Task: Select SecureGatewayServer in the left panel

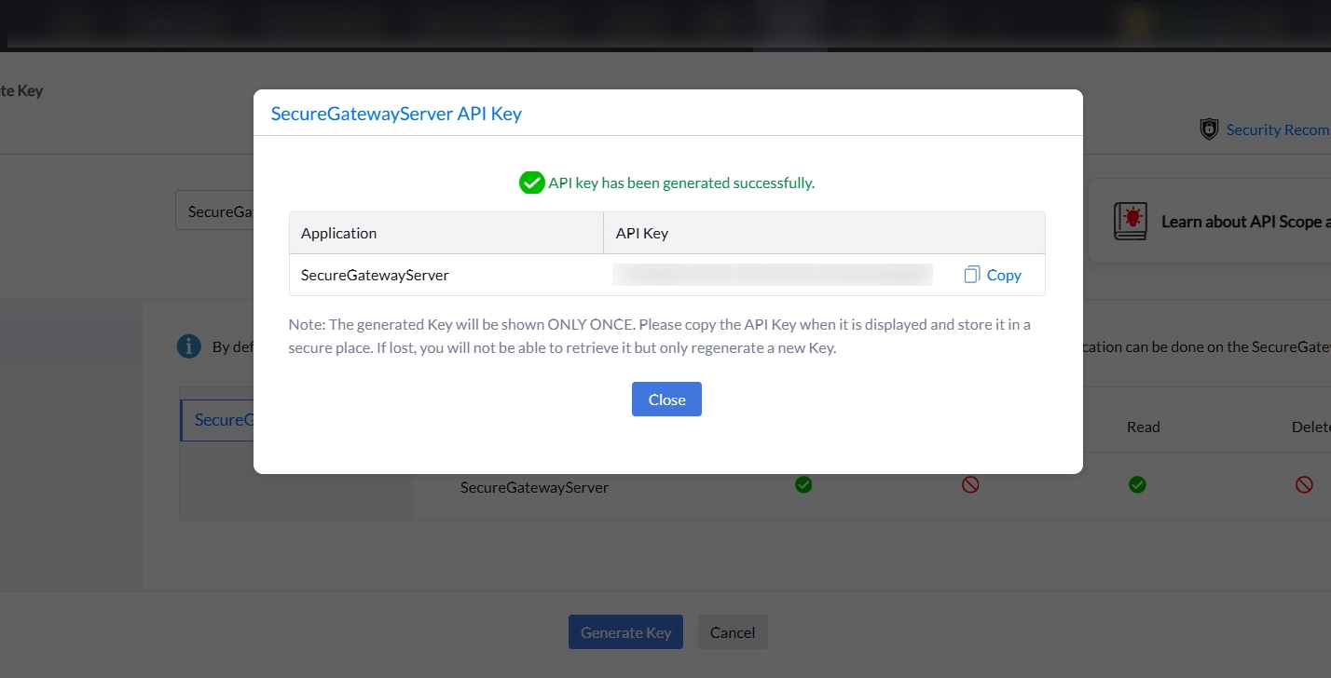Action: pyautogui.click(x=224, y=419)
